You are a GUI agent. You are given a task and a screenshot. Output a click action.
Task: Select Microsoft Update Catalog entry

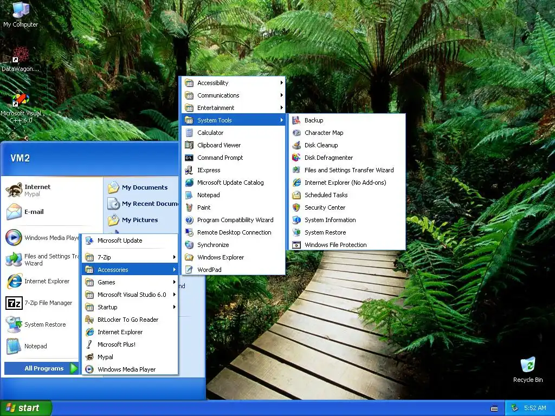tap(234, 183)
